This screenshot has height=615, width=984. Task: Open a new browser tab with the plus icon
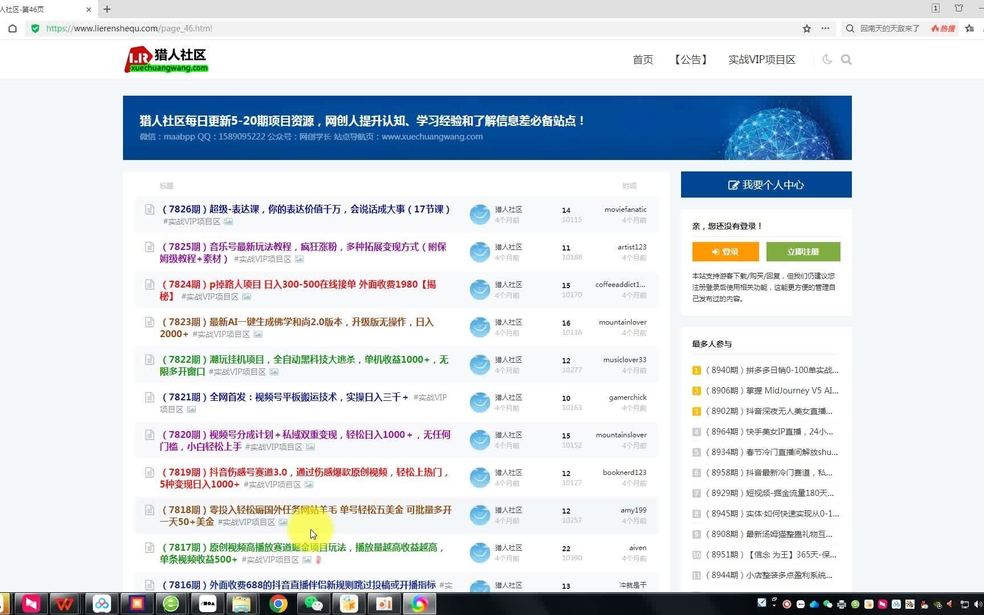(x=107, y=9)
